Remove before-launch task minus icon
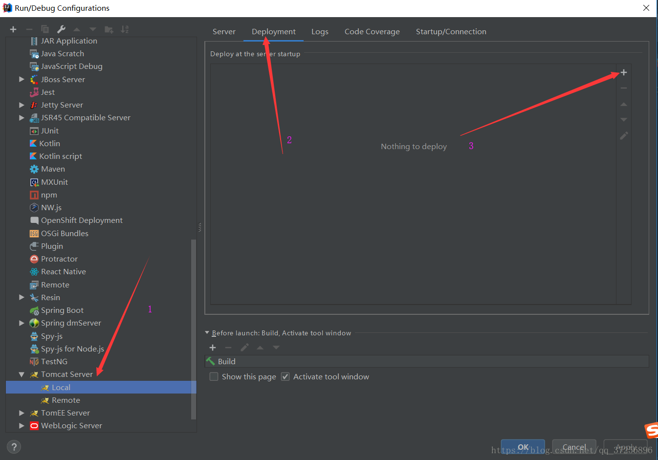 (228, 348)
